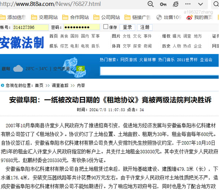
Task: Open 交易网站 bookmark folder
Action: click(44, 17)
